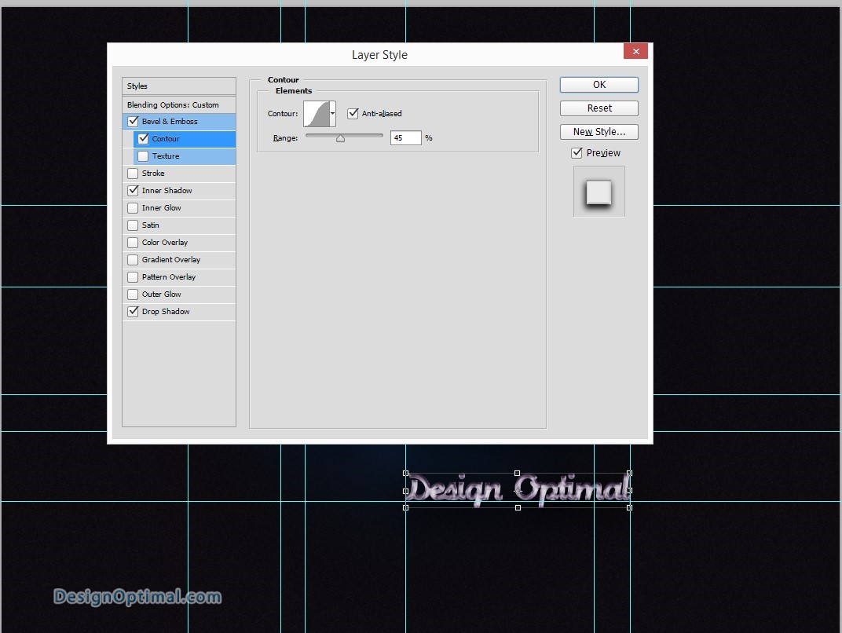Select the Color Overlay label
This screenshot has width=842, height=633.
pos(165,242)
